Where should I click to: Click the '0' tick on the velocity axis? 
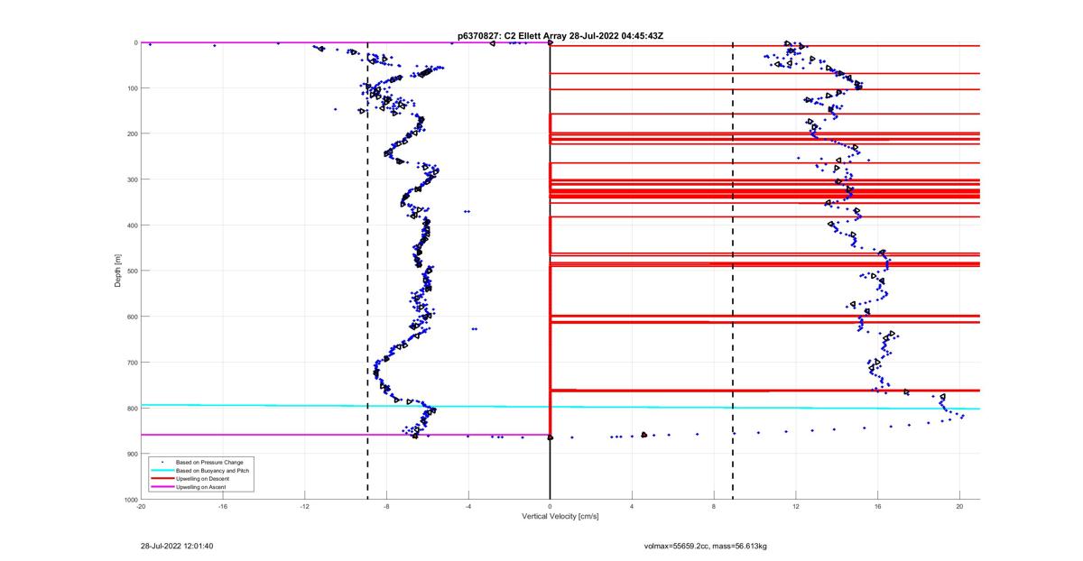551,506
